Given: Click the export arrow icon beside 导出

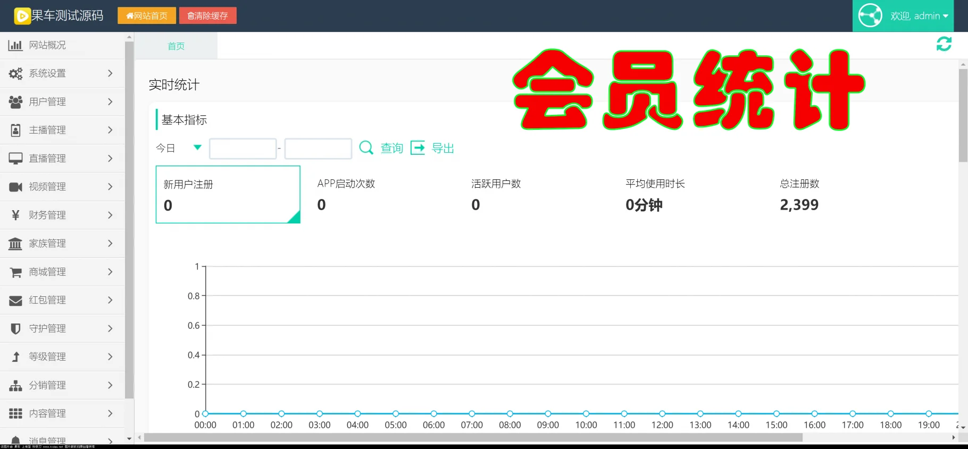Looking at the screenshot, I should (418, 148).
